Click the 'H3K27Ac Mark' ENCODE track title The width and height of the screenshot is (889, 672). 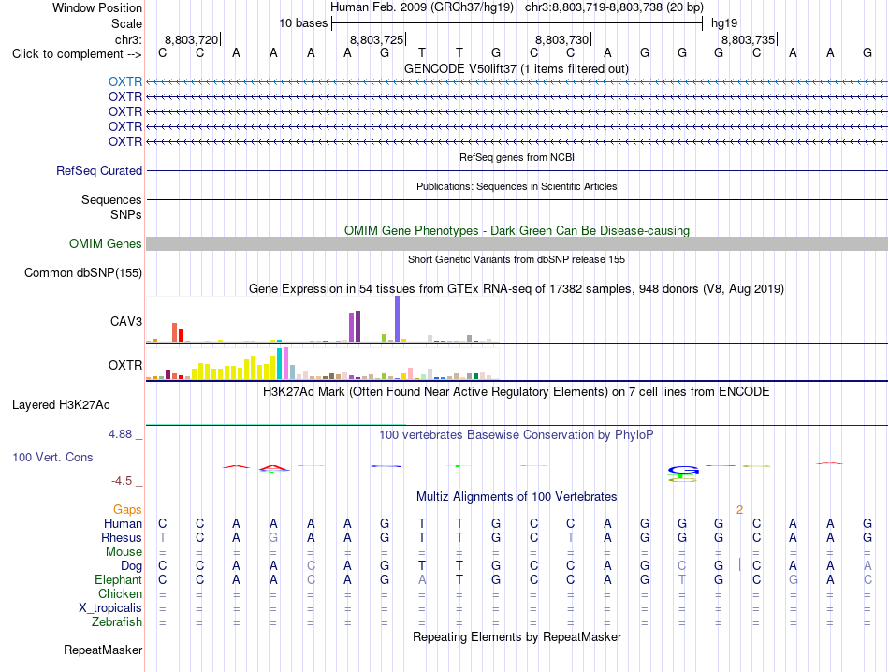point(517,392)
